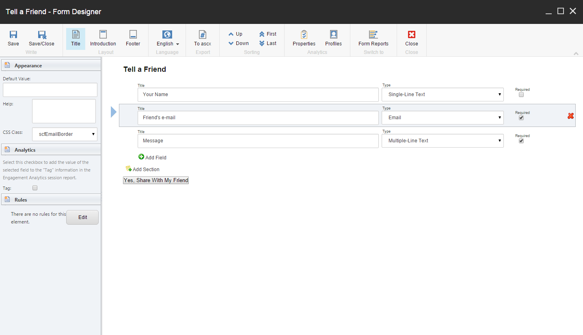Viewport: 583px width, 335px height.
Task: Edit rules for this element
Action: [x=82, y=217]
